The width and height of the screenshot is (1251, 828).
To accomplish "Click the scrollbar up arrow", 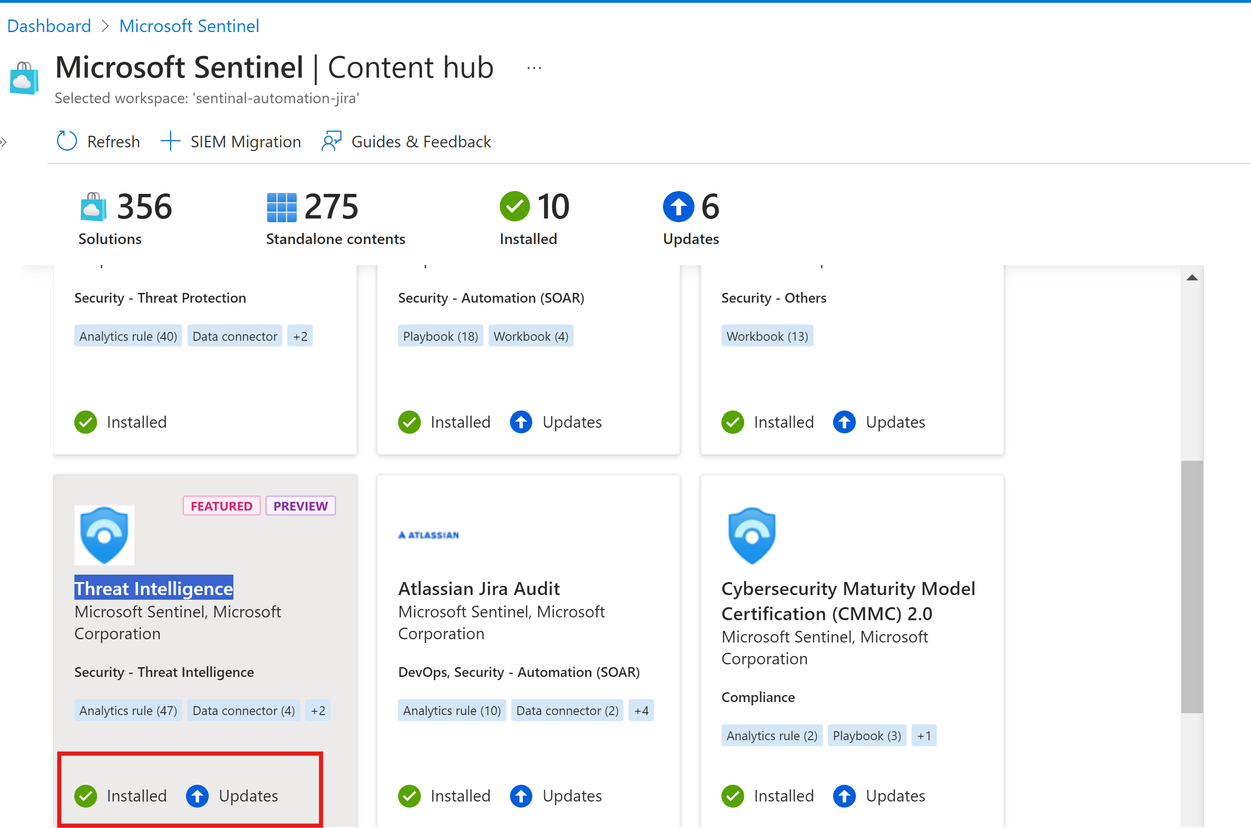I will pos(1192,278).
